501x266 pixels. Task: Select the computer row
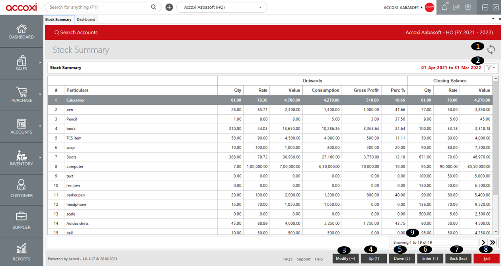click(x=270, y=167)
